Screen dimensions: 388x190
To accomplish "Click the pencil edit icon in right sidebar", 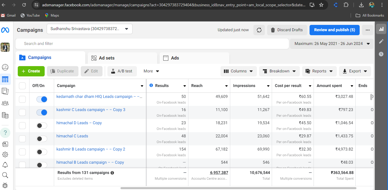I will coord(381,41).
